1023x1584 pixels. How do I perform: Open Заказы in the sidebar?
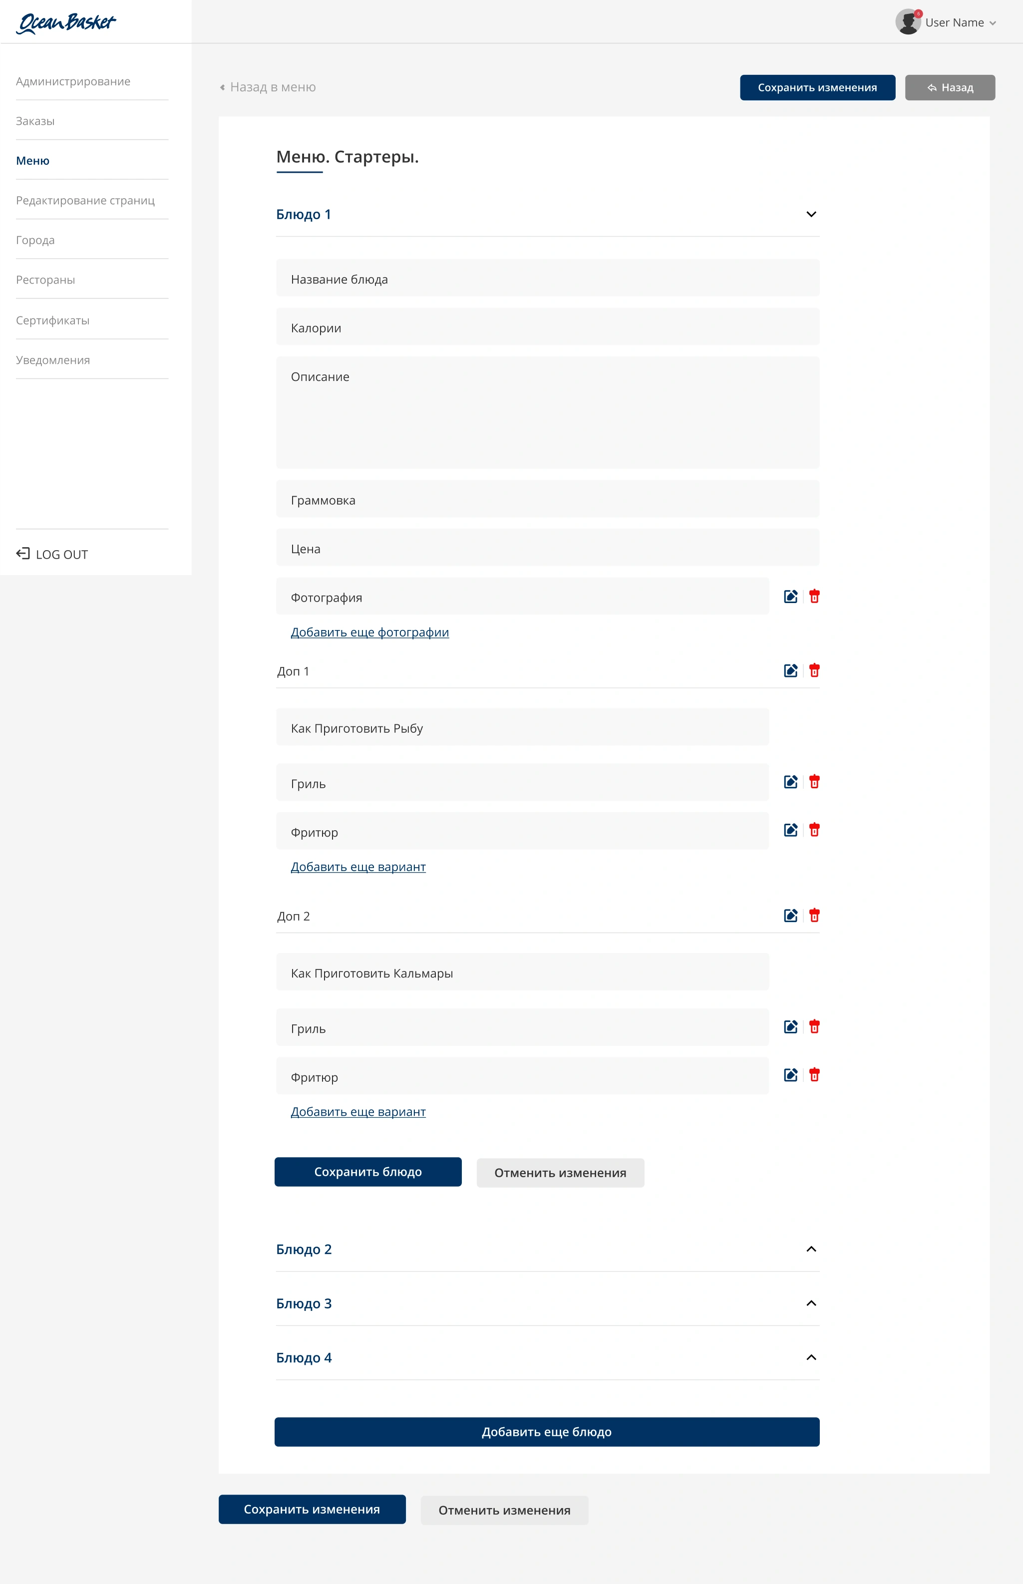[x=35, y=121]
